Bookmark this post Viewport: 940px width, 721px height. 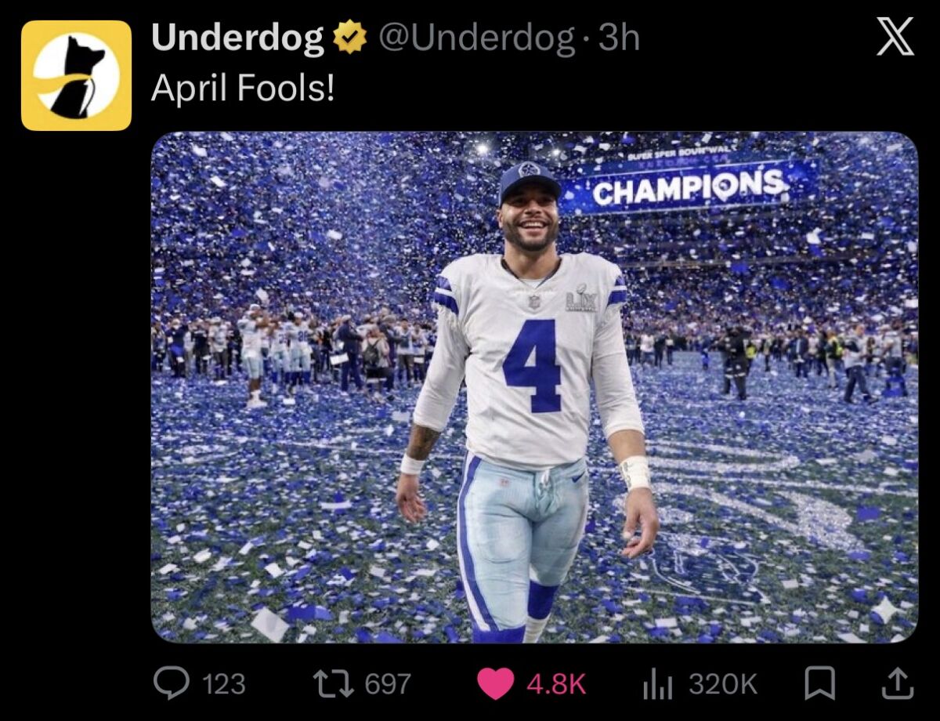point(819,684)
